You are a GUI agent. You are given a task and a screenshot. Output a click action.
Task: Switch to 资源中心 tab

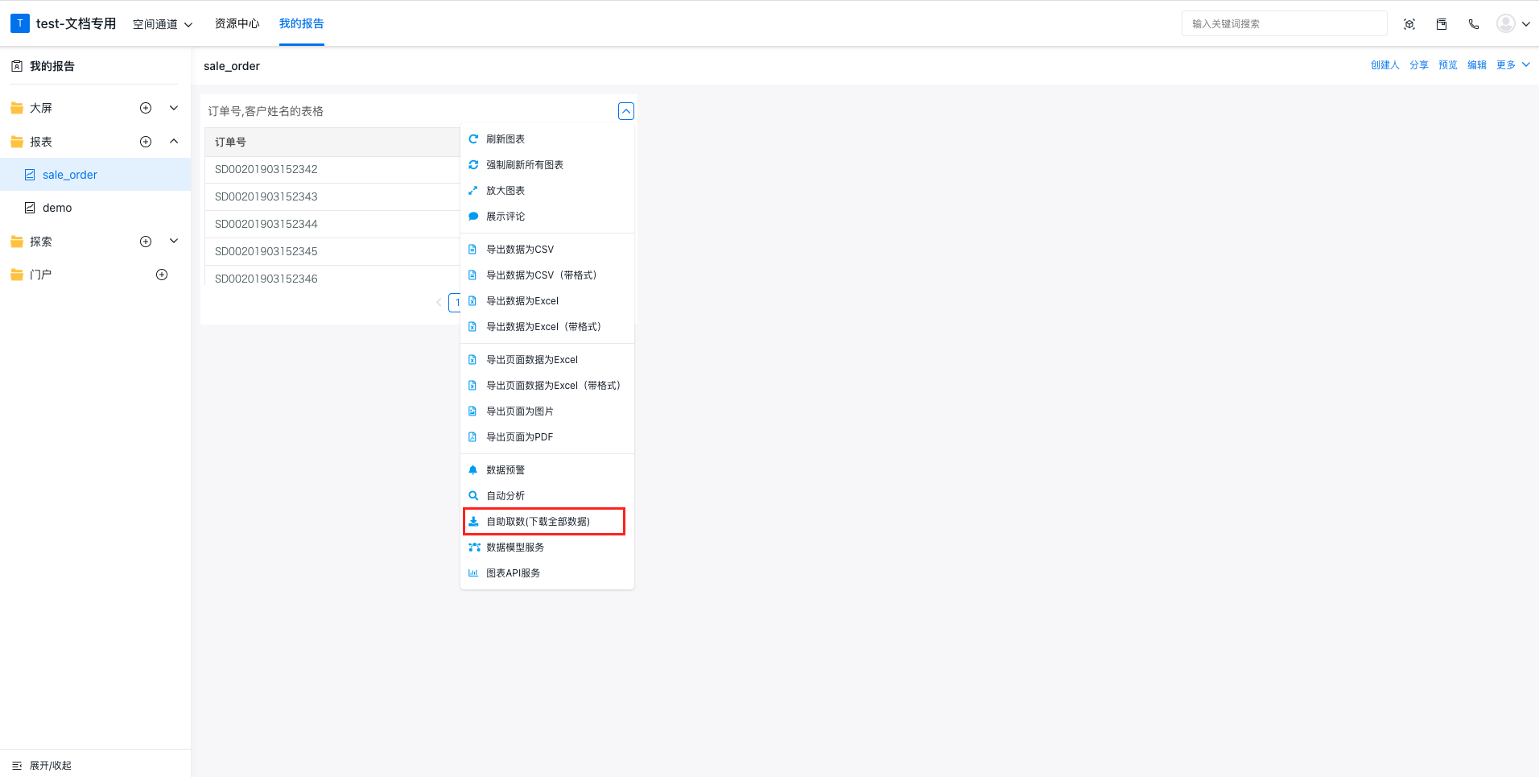pos(237,24)
